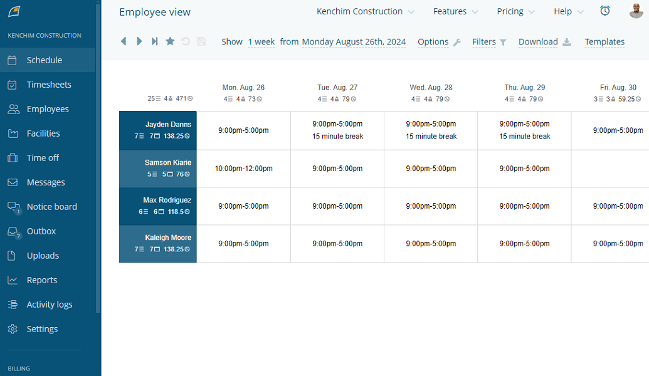Open the Features dropdown menu
The image size is (649, 376).
coord(455,11)
